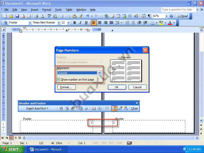Image resolution: width=204 pixels, height=153 pixels.
Task: Click Show Previous header icon
Action: (x=120, y=108)
